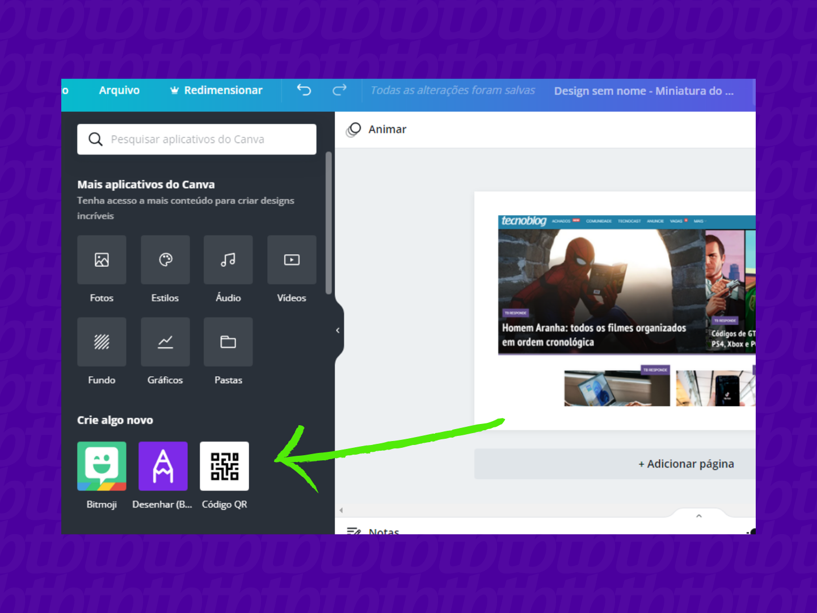Launch the Código QR app
817x613 pixels.
coord(224,466)
